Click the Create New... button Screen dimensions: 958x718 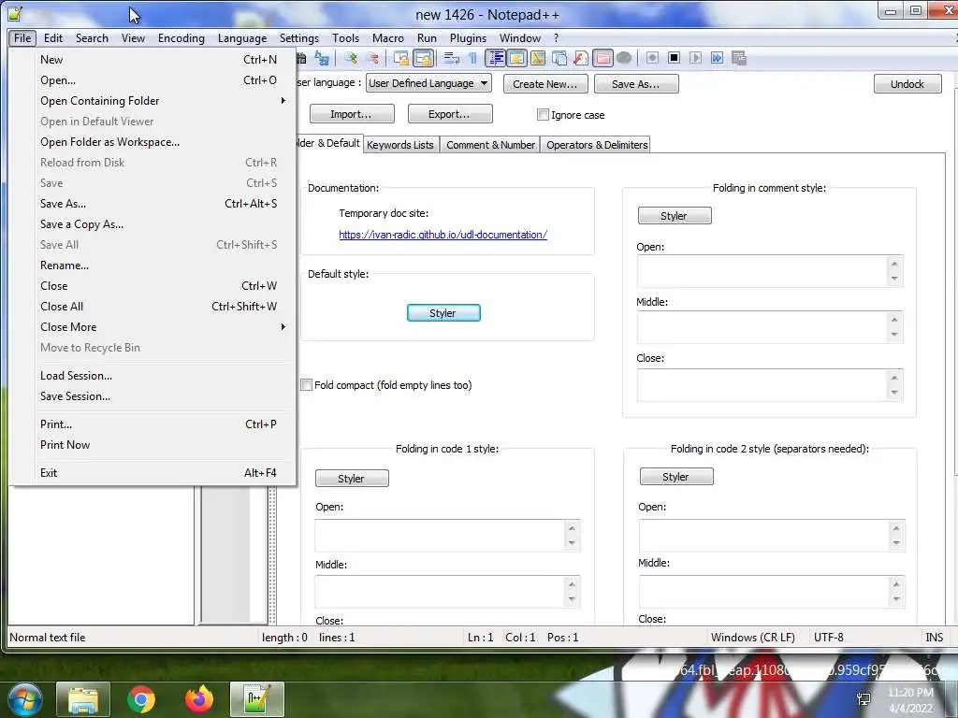(545, 84)
